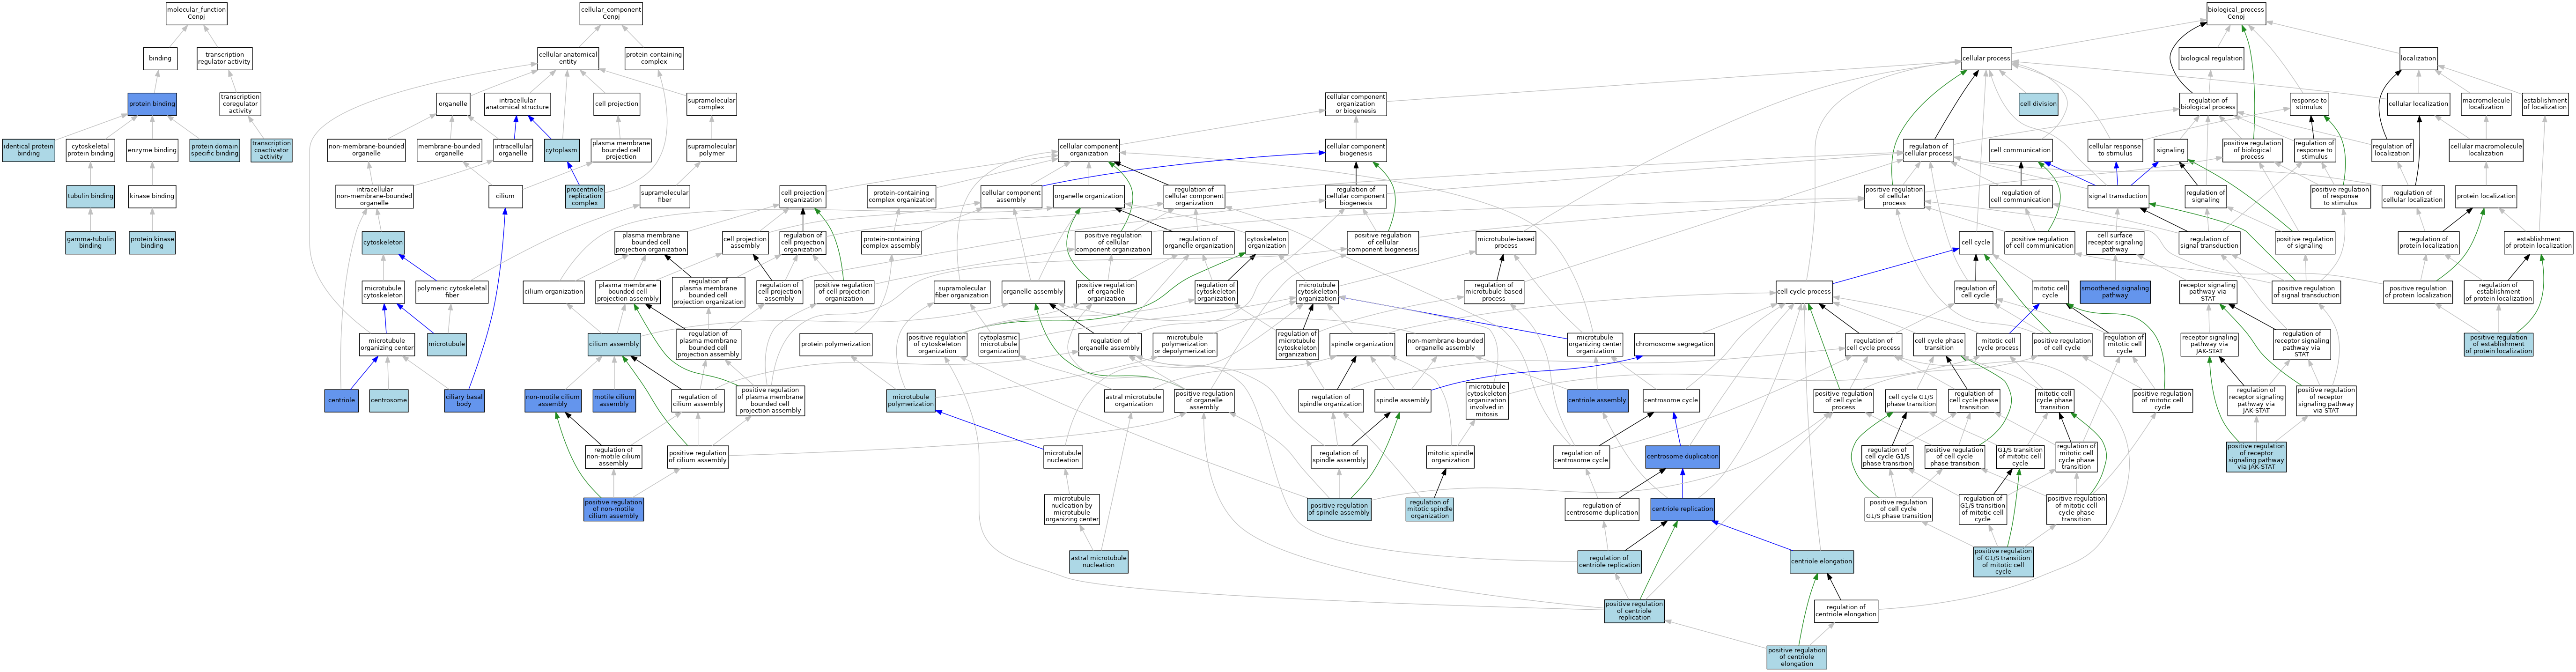This screenshot has width=2576, height=672.
Task: Select the 'gamma-tubulin binding' node
Action: [90, 242]
